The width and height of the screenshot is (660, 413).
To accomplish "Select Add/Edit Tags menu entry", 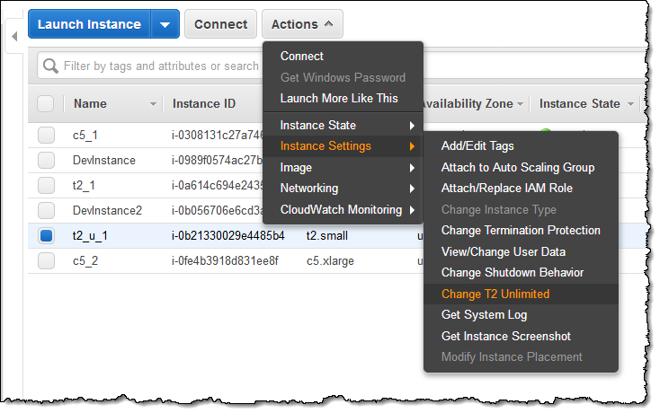I will point(477,145).
